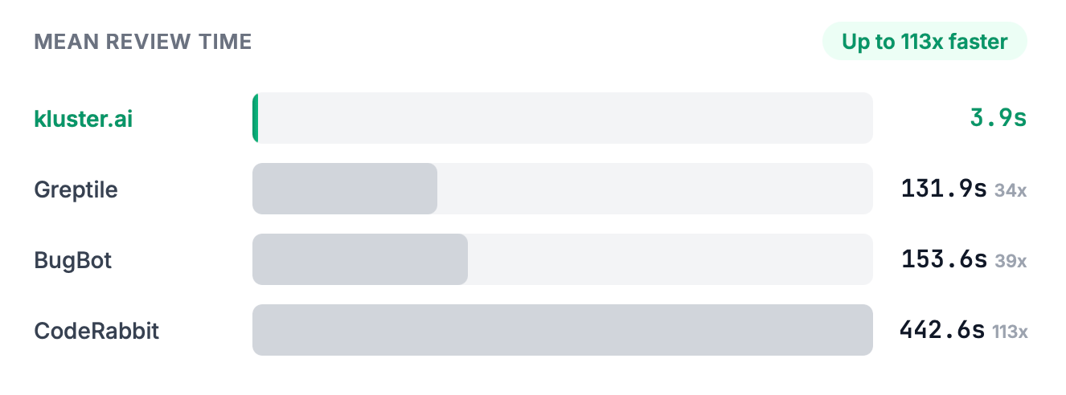The width and height of the screenshot is (1066, 395).
Task: Click the 34x multiplier next to Greptile
Action: pos(1011,191)
